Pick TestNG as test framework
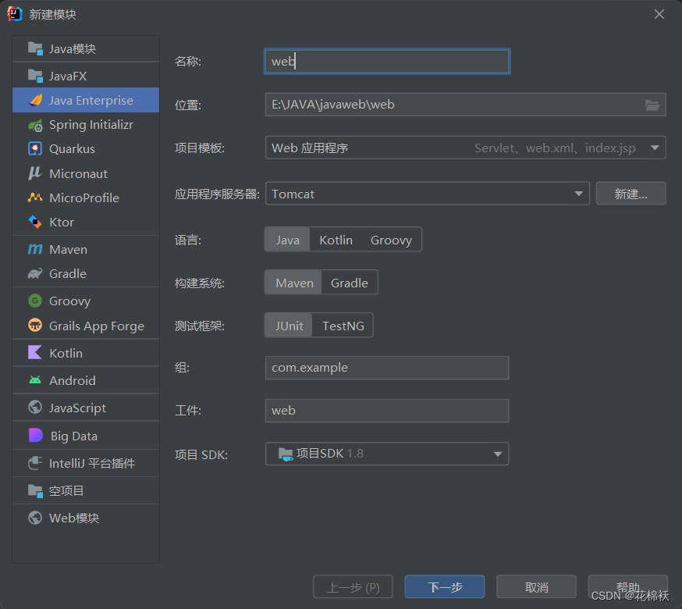682x609 pixels. click(x=343, y=326)
